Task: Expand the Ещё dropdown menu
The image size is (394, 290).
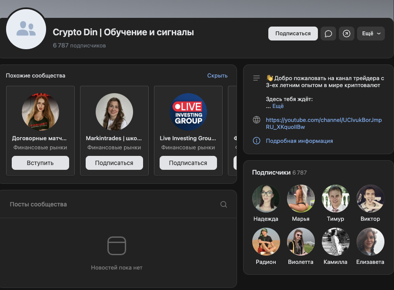Action: click(371, 34)
